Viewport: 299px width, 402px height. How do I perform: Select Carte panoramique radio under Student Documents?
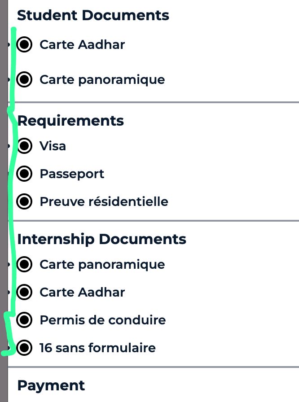(24, 79)
